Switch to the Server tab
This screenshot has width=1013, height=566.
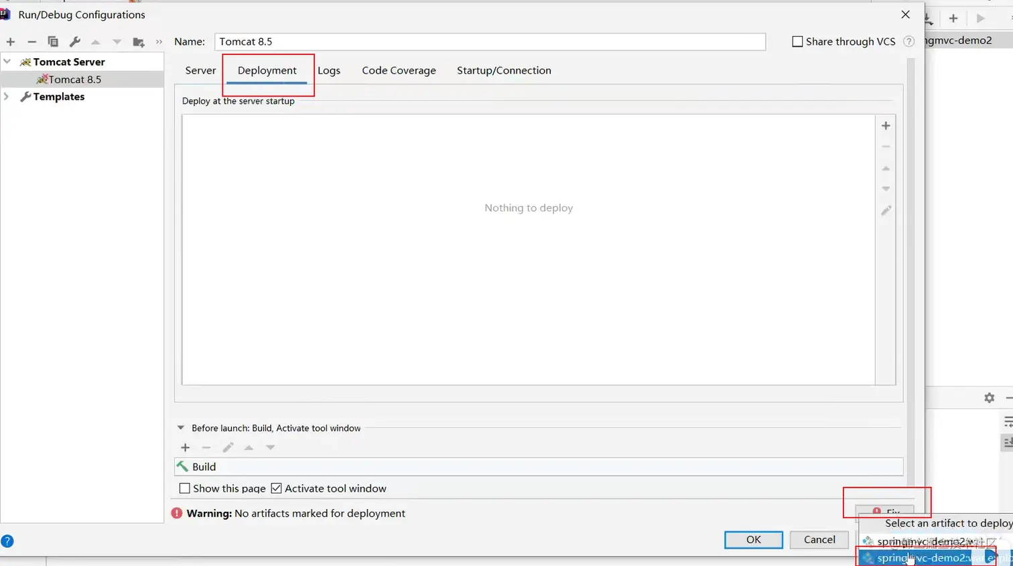pos(200,70)
